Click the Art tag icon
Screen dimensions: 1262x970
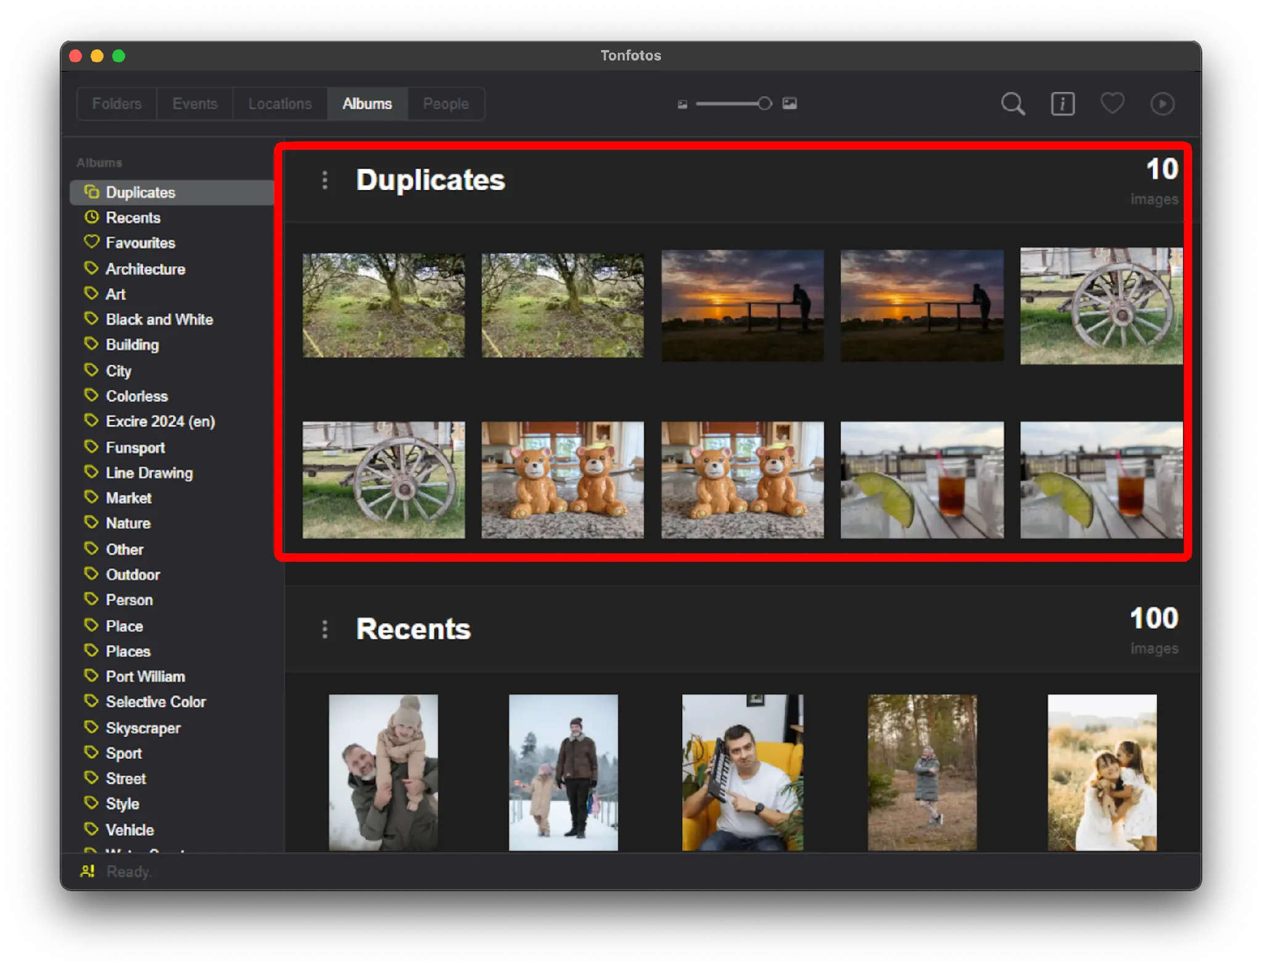pyautogui.click(x=91, y=294)
